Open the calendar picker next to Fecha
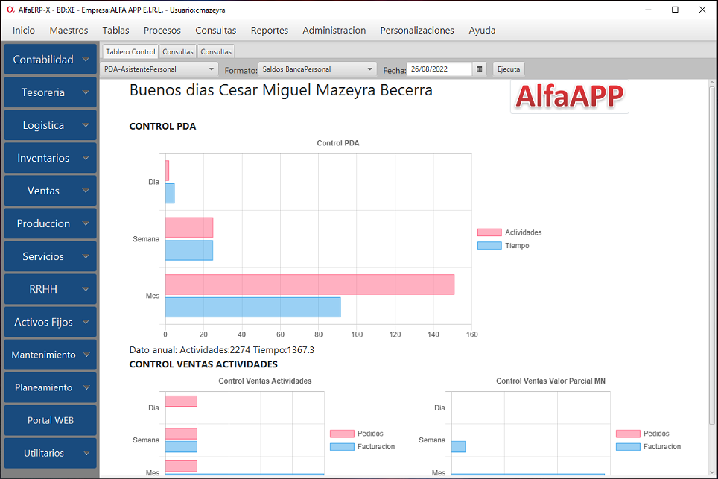718x479 pixels. [479, 69]
